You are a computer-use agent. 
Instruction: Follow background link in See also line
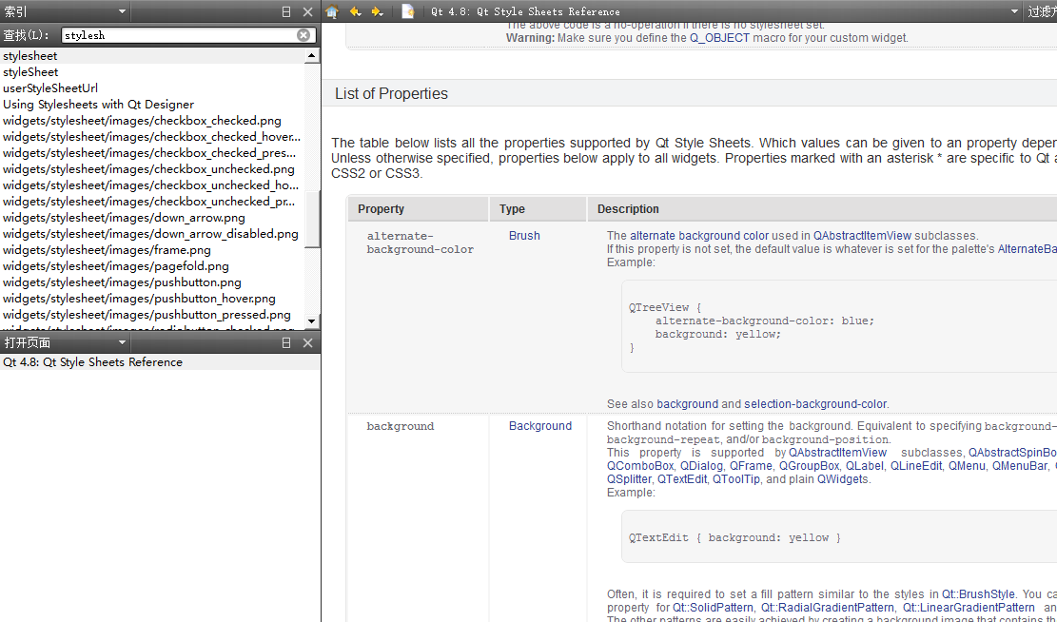point(688,404)
